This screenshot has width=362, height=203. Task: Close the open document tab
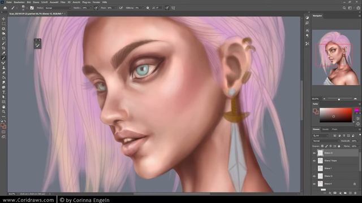click(65, 14)
